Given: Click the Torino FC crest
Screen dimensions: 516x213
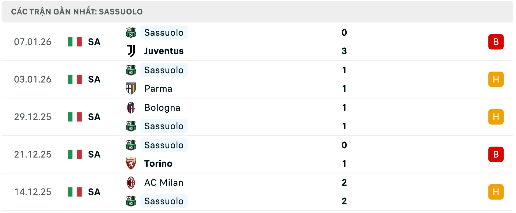Looking at the screenshot, I should pyautogui.click(x=131, y=164).
